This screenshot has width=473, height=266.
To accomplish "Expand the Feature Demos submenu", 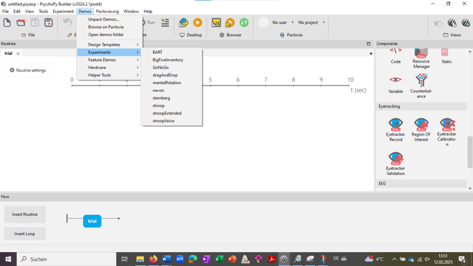I will click(x=109, y=60).
